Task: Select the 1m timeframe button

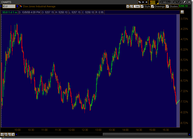Action: pyautogui.click(x=137, y=6)
